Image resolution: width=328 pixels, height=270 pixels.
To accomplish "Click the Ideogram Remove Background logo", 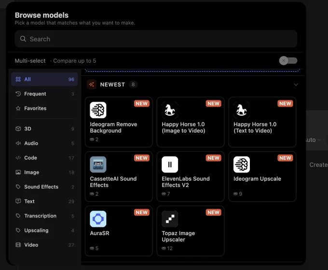I will (98, 110).
